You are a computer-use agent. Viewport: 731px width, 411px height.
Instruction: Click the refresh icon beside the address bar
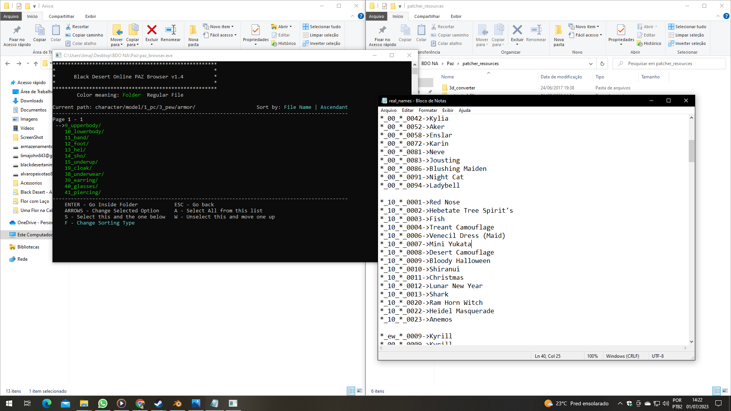point(602,64)
